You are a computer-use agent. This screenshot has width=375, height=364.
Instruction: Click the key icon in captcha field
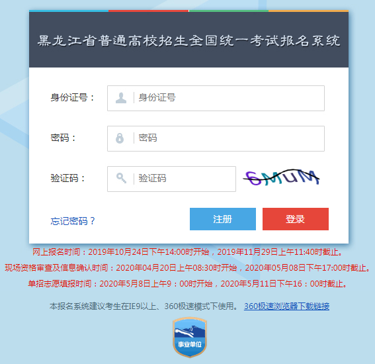(121, 178)
